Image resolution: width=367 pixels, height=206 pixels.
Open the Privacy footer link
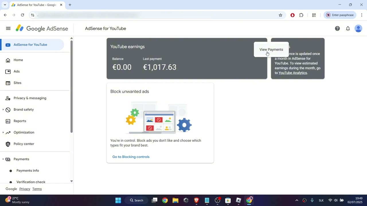[25, 189]
